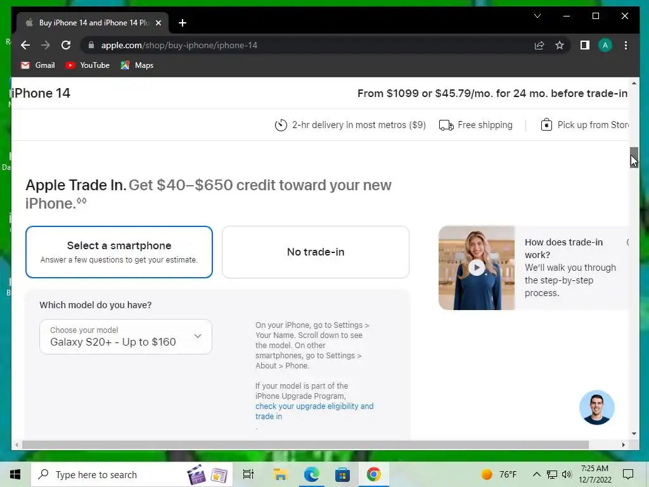Image resolution: width=649 pixels, height=487 pixels.
Task: Click the browser forward arrow
Action: point(46,45)
